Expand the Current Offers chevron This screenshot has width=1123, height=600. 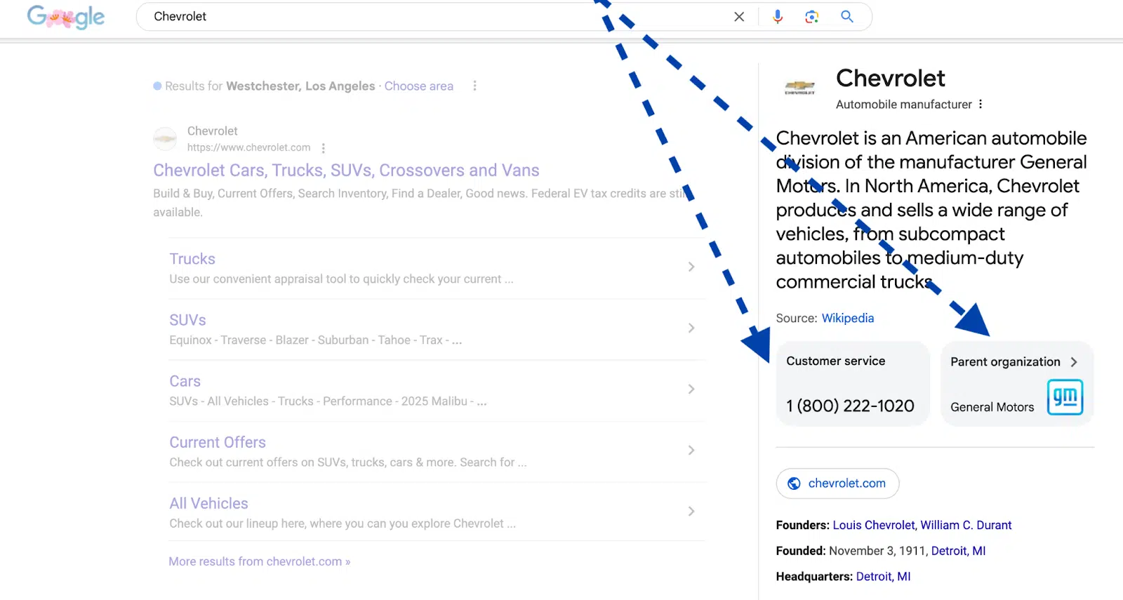click(691, 450)
